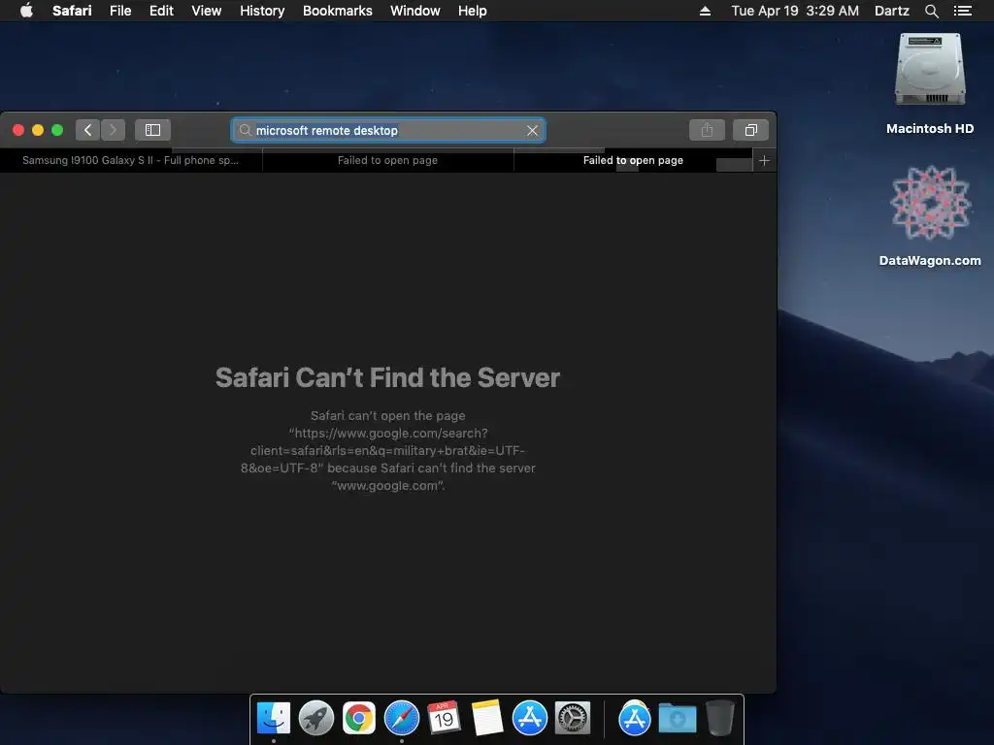This screenshot has height=745, width=994.
Task: Switch to the middle Failed to open page tab
Action: click(x=387, y=160)
